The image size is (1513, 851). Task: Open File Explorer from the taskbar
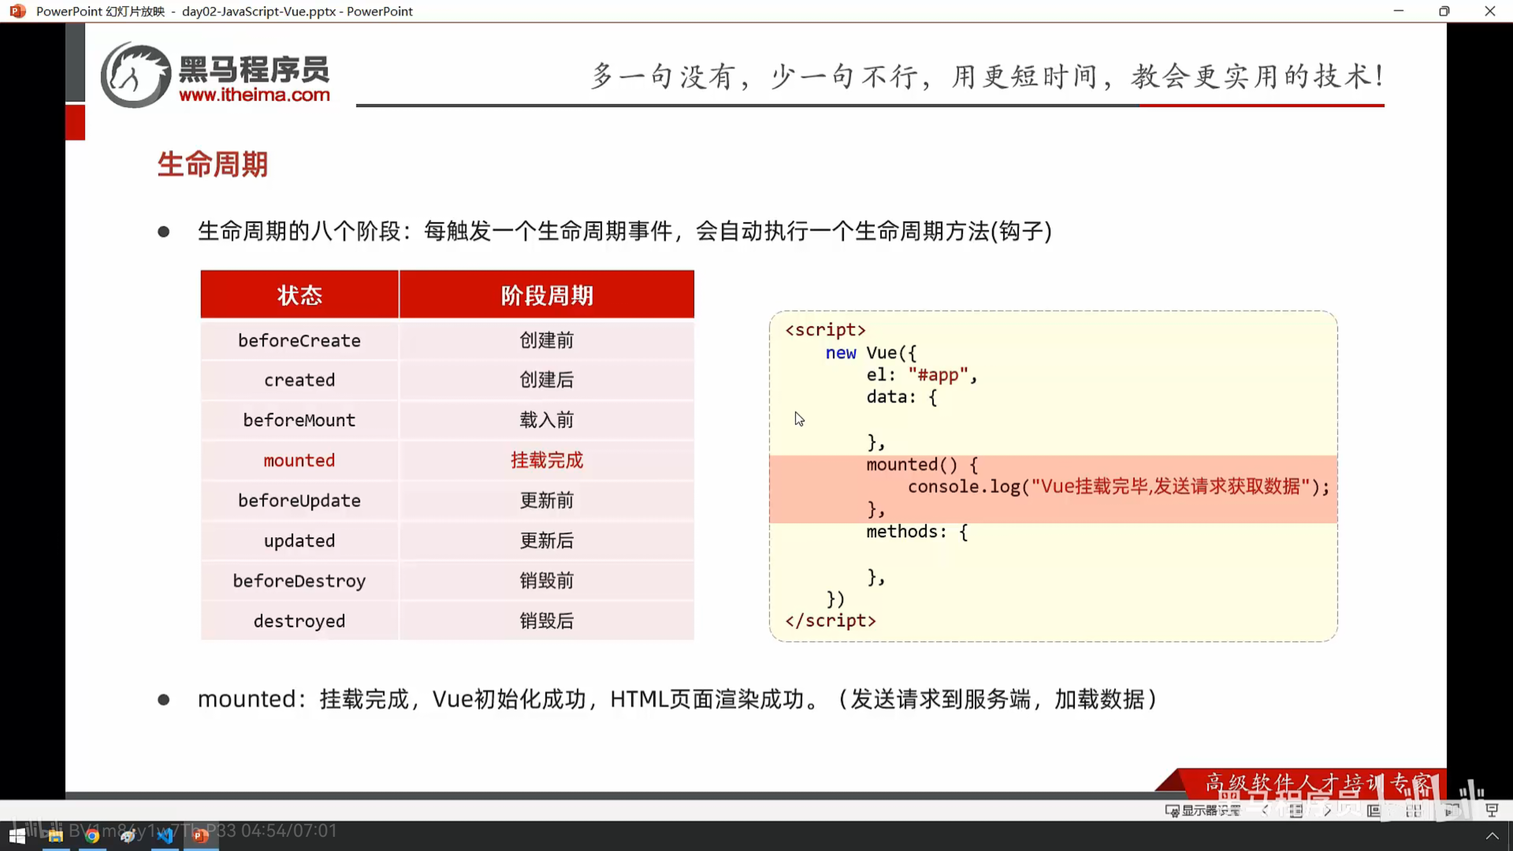click(56, 836)
